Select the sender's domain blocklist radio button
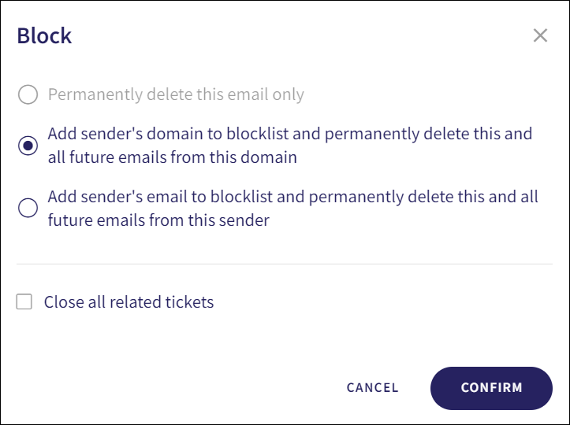Screen dimensions: 570x425 point(28,146)
